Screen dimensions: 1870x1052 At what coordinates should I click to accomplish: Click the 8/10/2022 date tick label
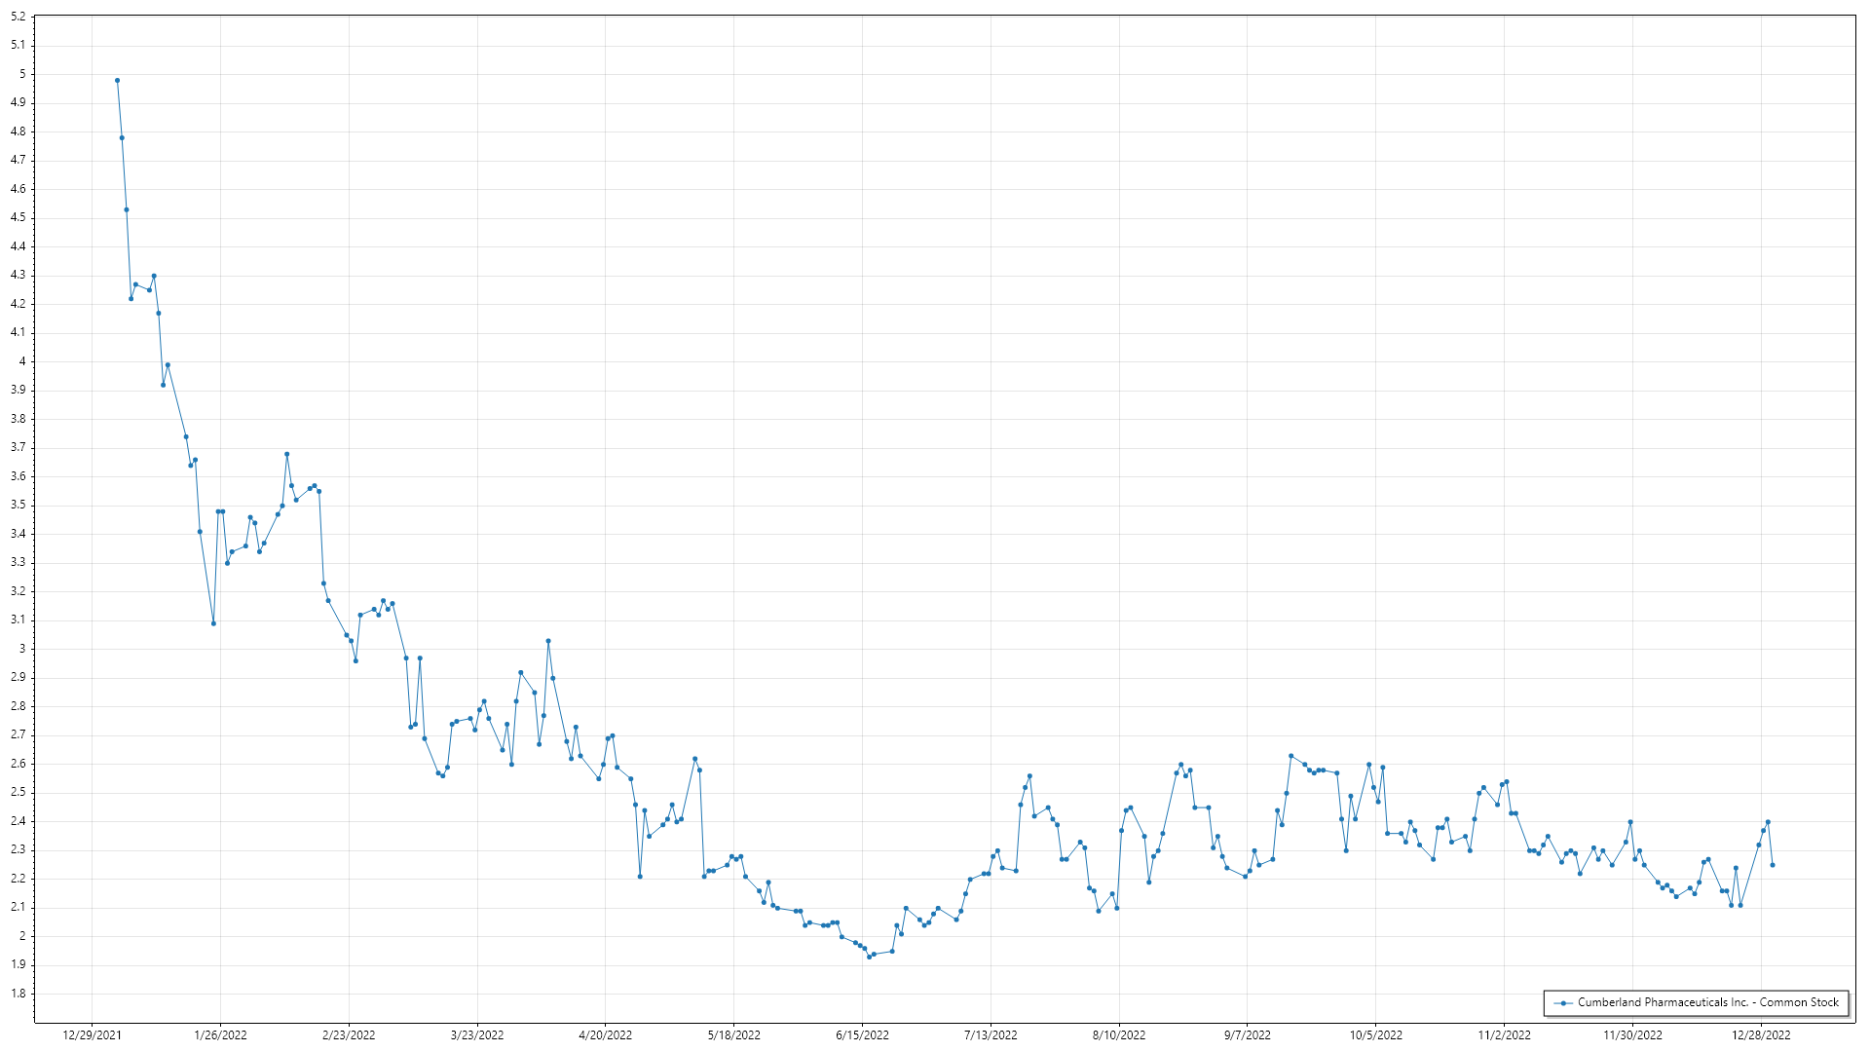tap(1119, 1035)
